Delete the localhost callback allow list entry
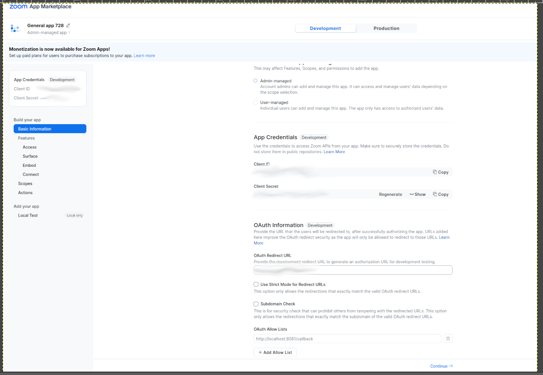The width and height of the screenshot is (543, 375). point(448,339)
